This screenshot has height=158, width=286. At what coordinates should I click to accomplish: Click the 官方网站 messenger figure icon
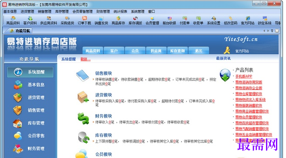227,50
